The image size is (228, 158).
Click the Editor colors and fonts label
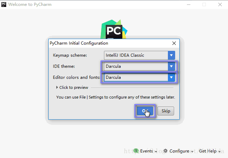click(76, 77)
